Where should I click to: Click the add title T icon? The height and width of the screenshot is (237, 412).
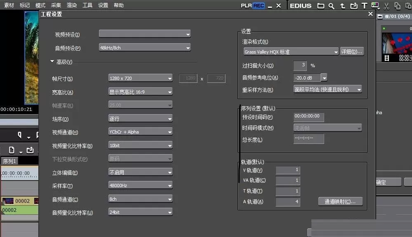tap(364, 6)
